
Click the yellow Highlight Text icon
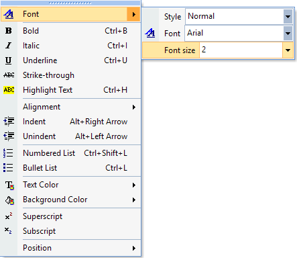[9, 90]
